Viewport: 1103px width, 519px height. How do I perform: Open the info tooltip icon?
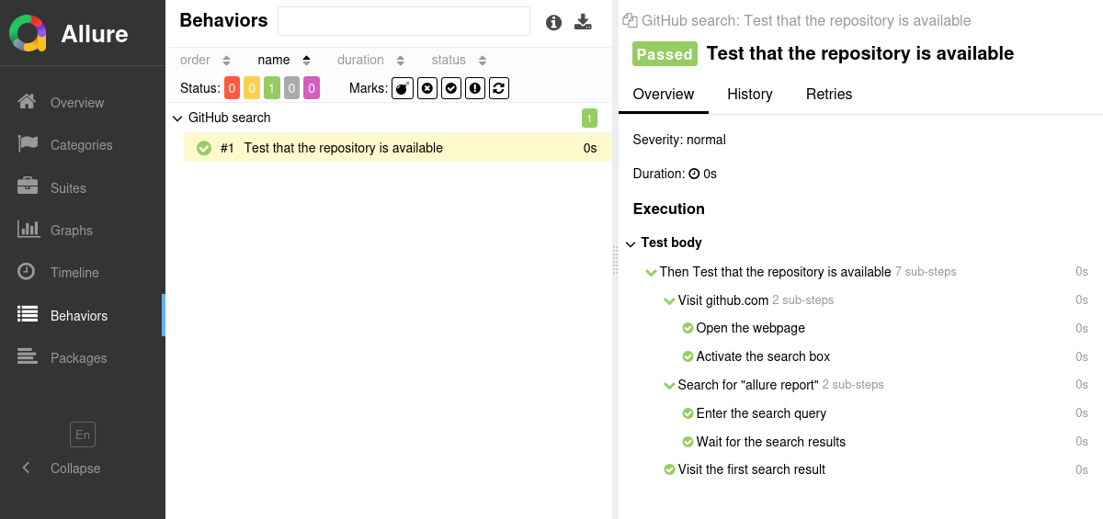click(x=553, y=23)
